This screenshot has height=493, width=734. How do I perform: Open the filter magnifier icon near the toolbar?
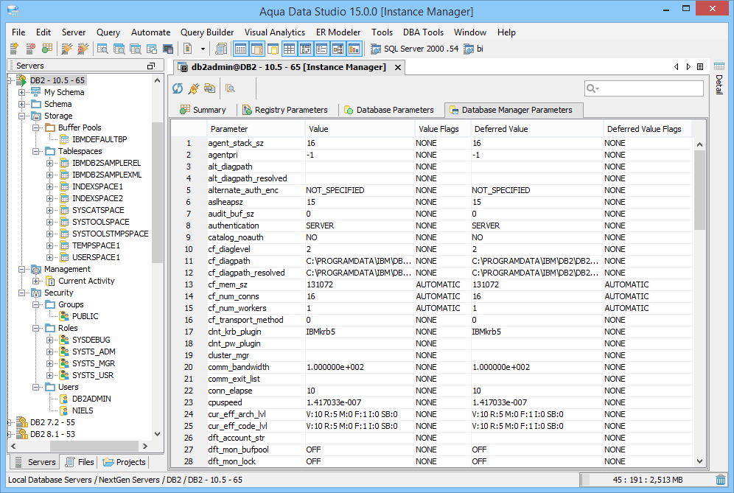(x=229, y=88)
